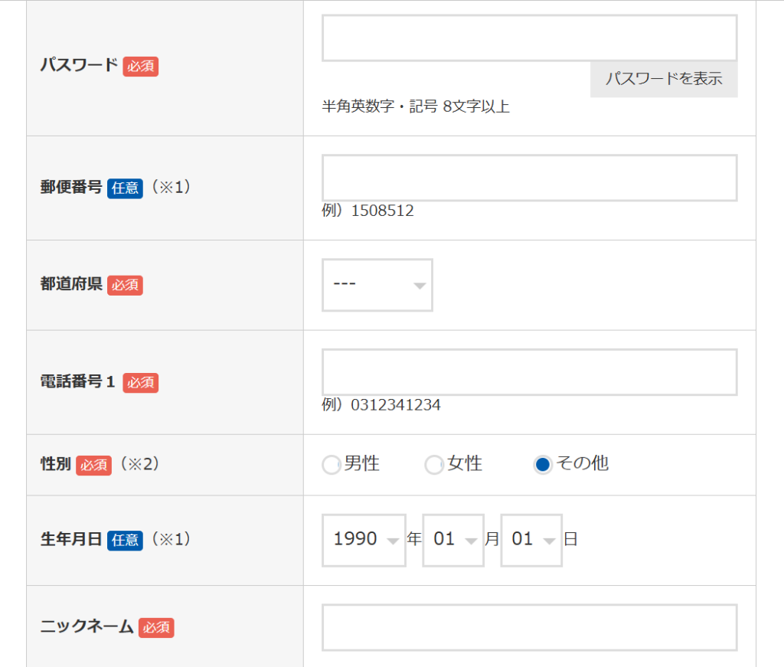Click the パスワード input field

tap(529, 38)
